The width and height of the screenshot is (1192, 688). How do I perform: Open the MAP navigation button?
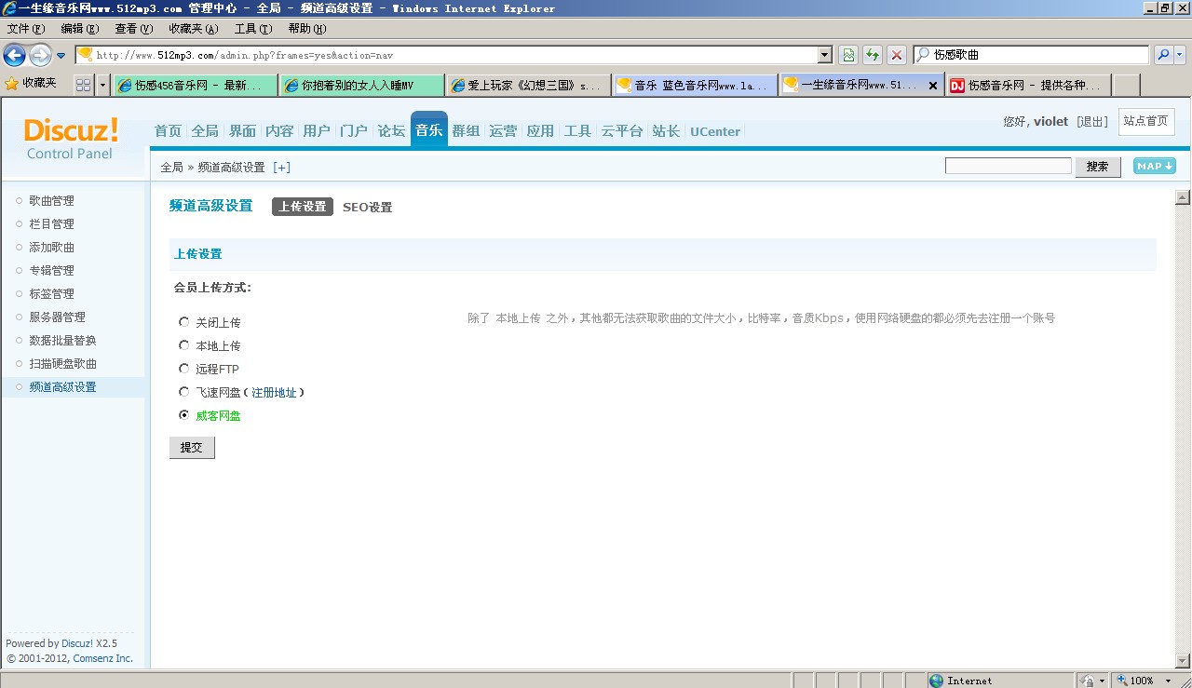(x=1155, y=166)
